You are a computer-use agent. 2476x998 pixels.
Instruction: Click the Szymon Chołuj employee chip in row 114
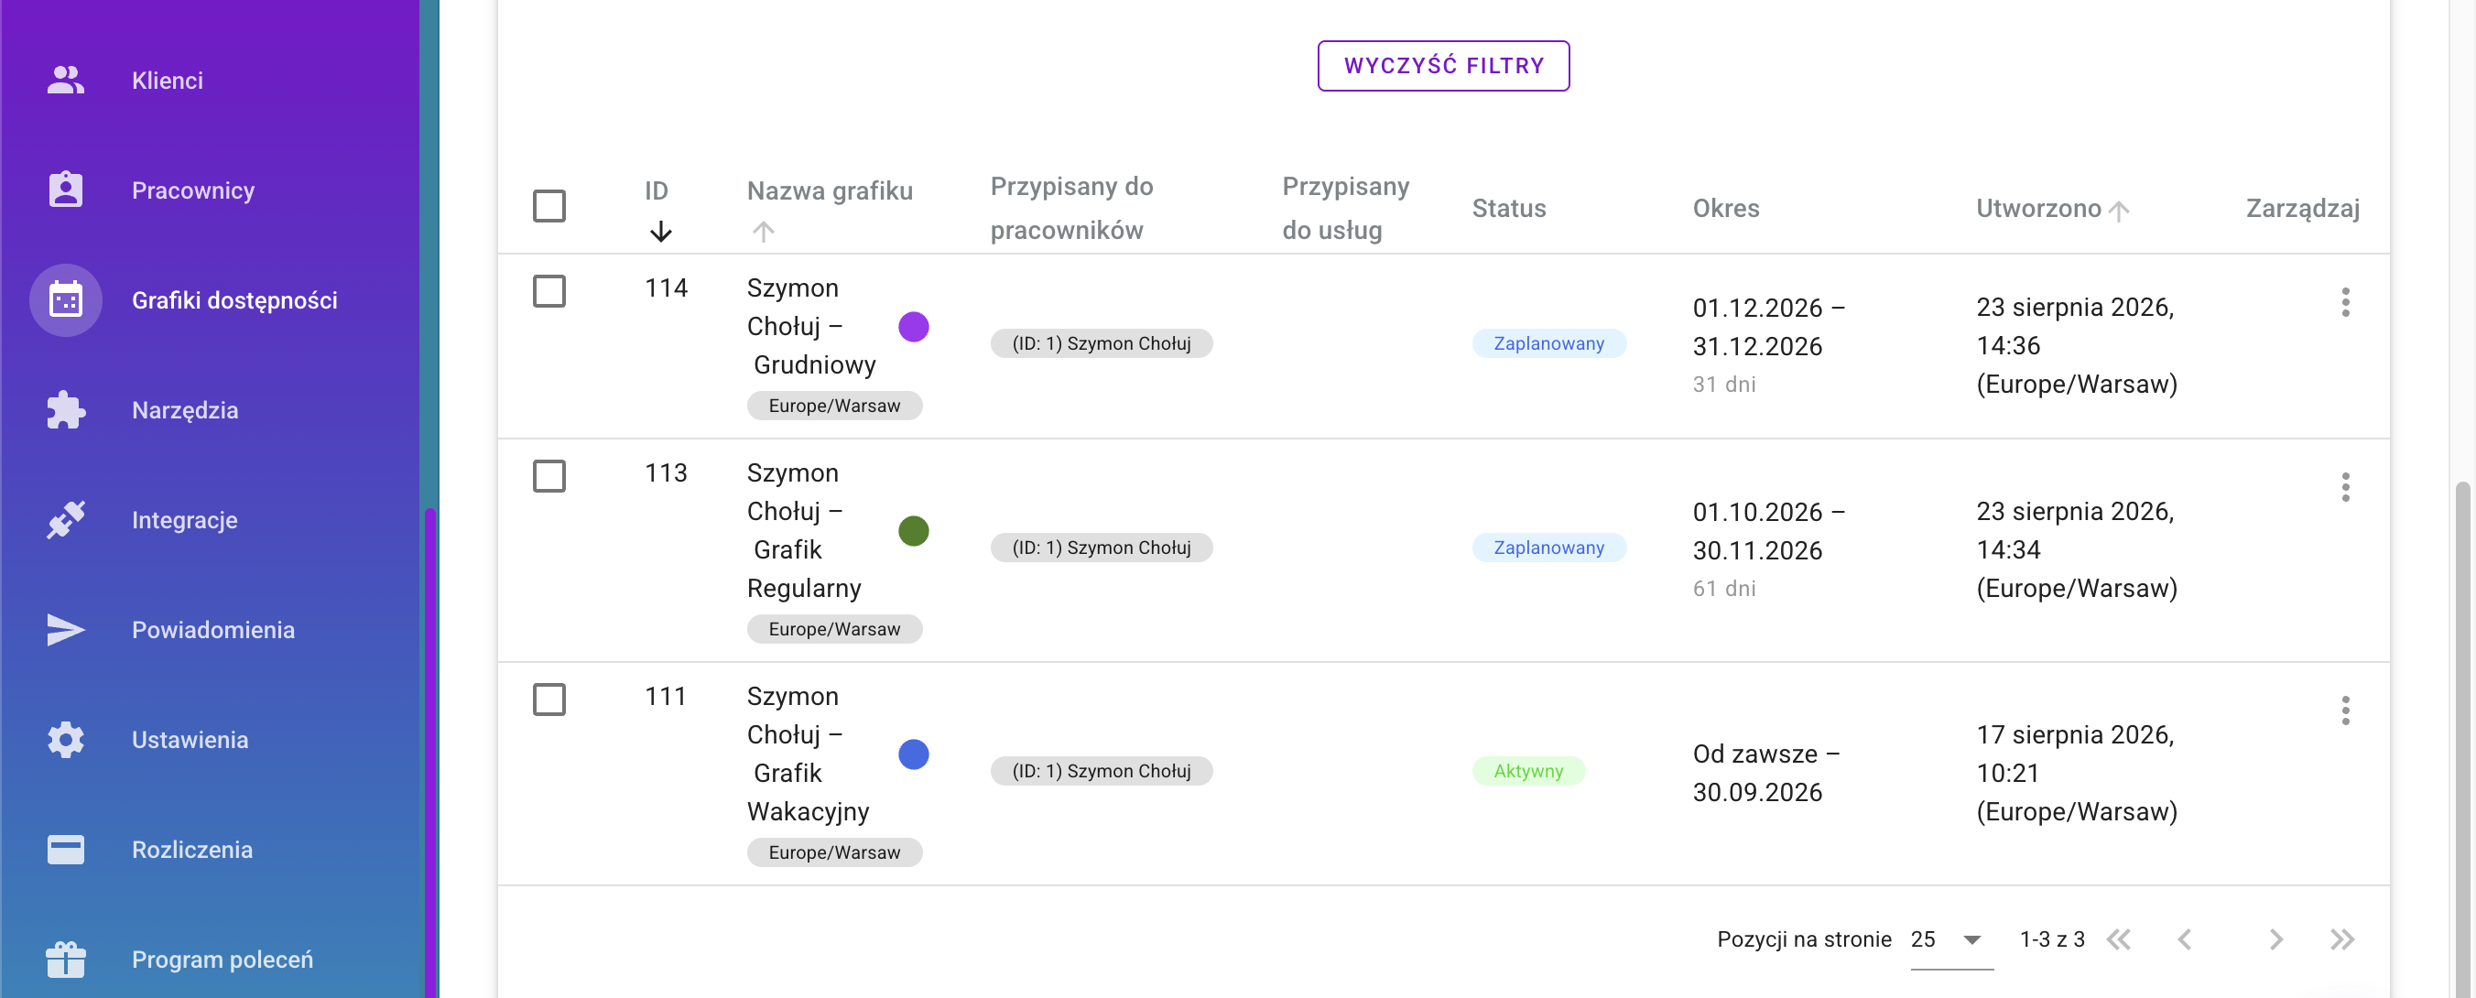(x=1101, y=343)
